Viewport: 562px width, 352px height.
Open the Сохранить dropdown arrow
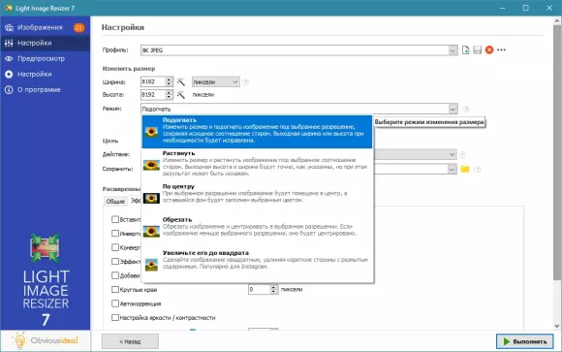452,169
